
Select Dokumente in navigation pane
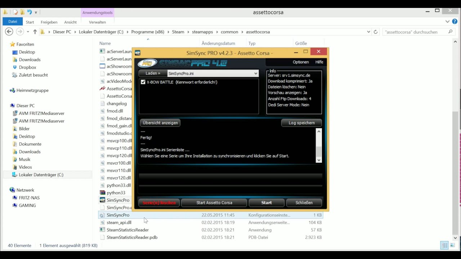pos(30,144)
